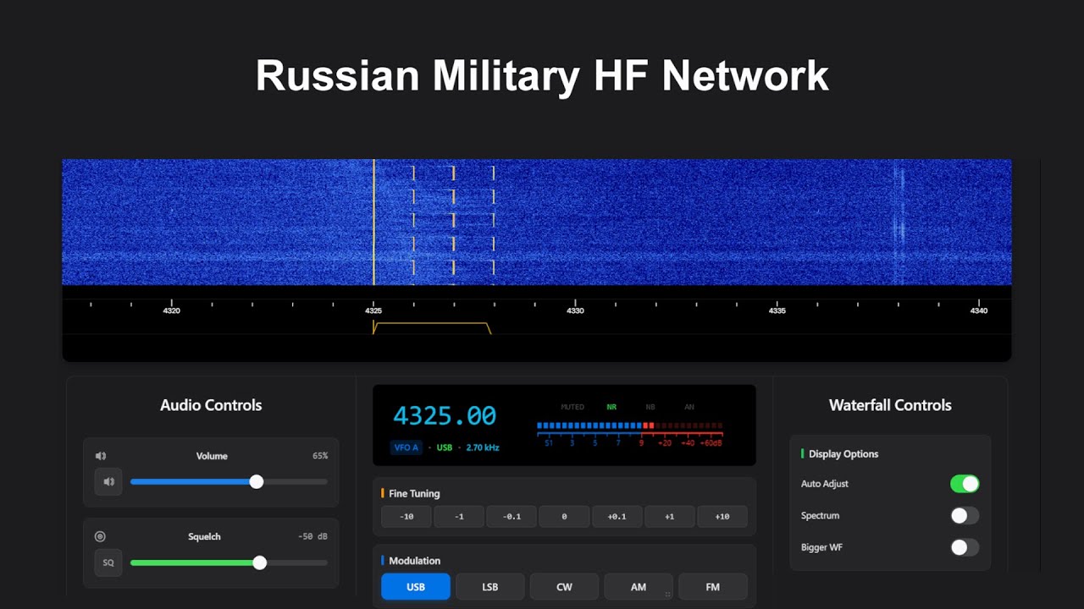Click the SQ squelch button

pyautogui.click(x=108, y=562)
